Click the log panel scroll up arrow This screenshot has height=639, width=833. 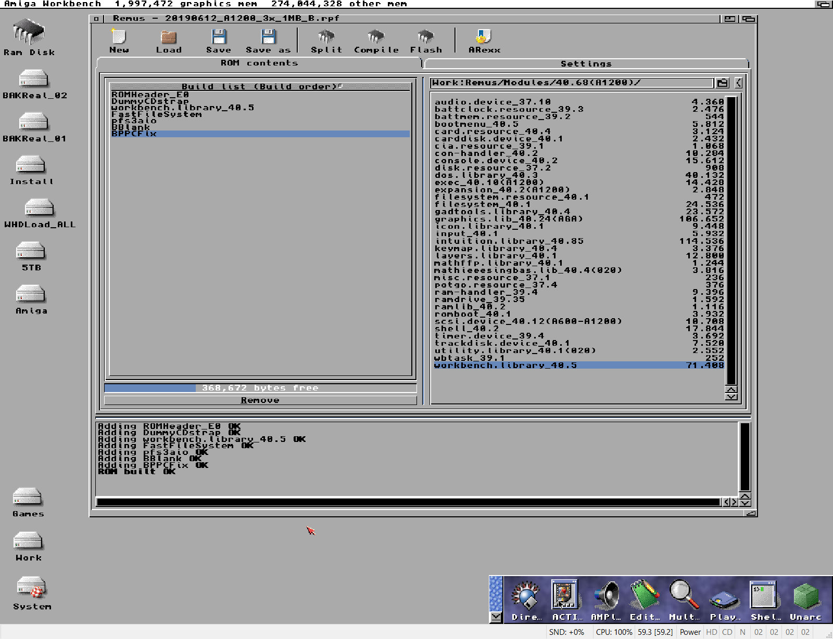(745, 495)
